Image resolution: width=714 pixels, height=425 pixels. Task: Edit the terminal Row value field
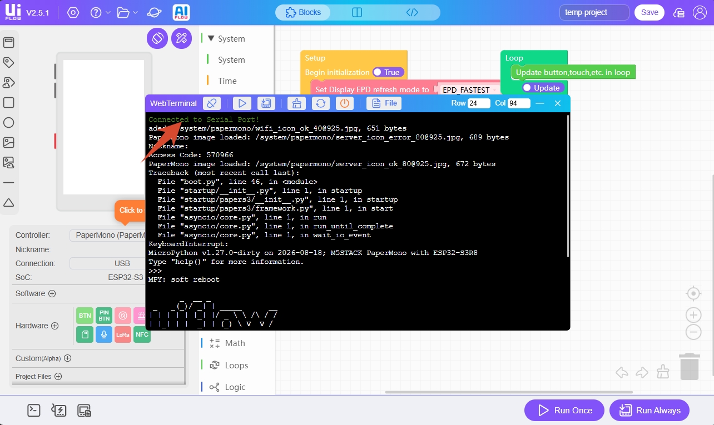click(x=479, y=103)
